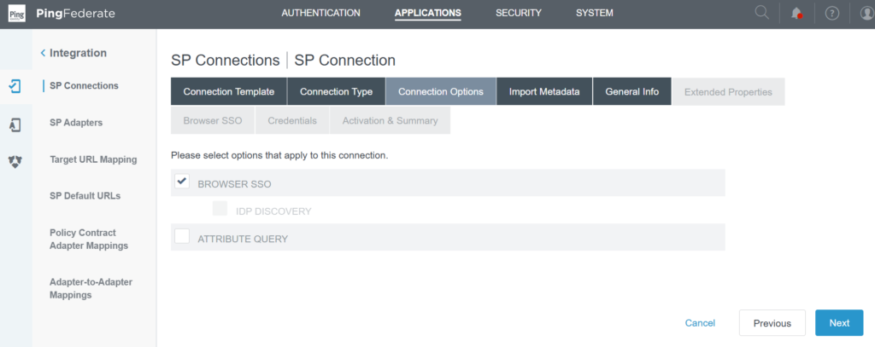Viewport: 875px width, 347px height.
Task: Open the help question mark icon
Action: click(x=832, y=14)
